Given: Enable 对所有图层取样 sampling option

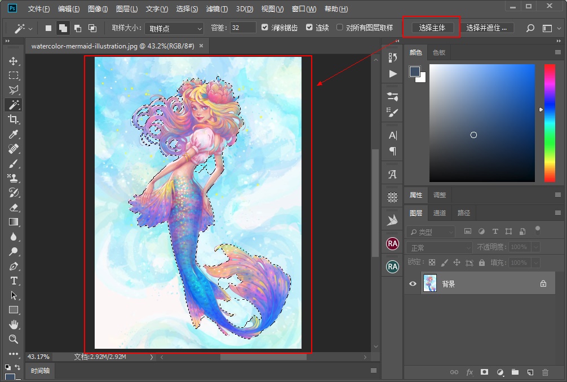Looking at the screenshot, I should (x=340, y=26).
